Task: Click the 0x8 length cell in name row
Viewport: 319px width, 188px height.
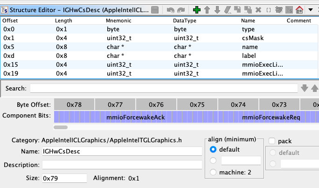Action: point(62,47)
